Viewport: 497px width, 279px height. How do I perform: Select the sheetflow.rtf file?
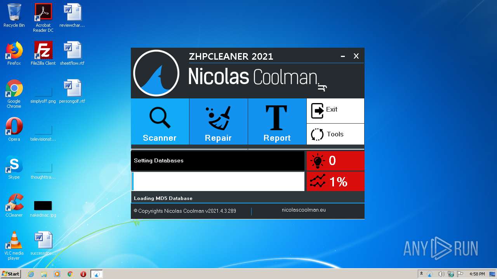point(72,53)
